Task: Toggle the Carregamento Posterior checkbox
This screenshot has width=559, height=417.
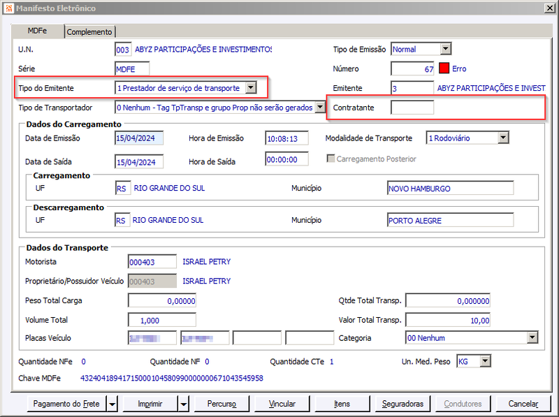Action: click(x=331, y=159)
